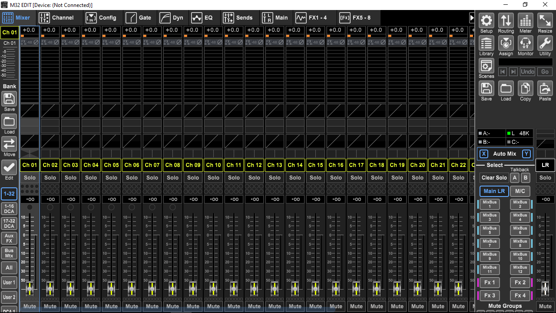556x313 pixels.
Task: Open the Dyn tab
Action: click(172, 18)
